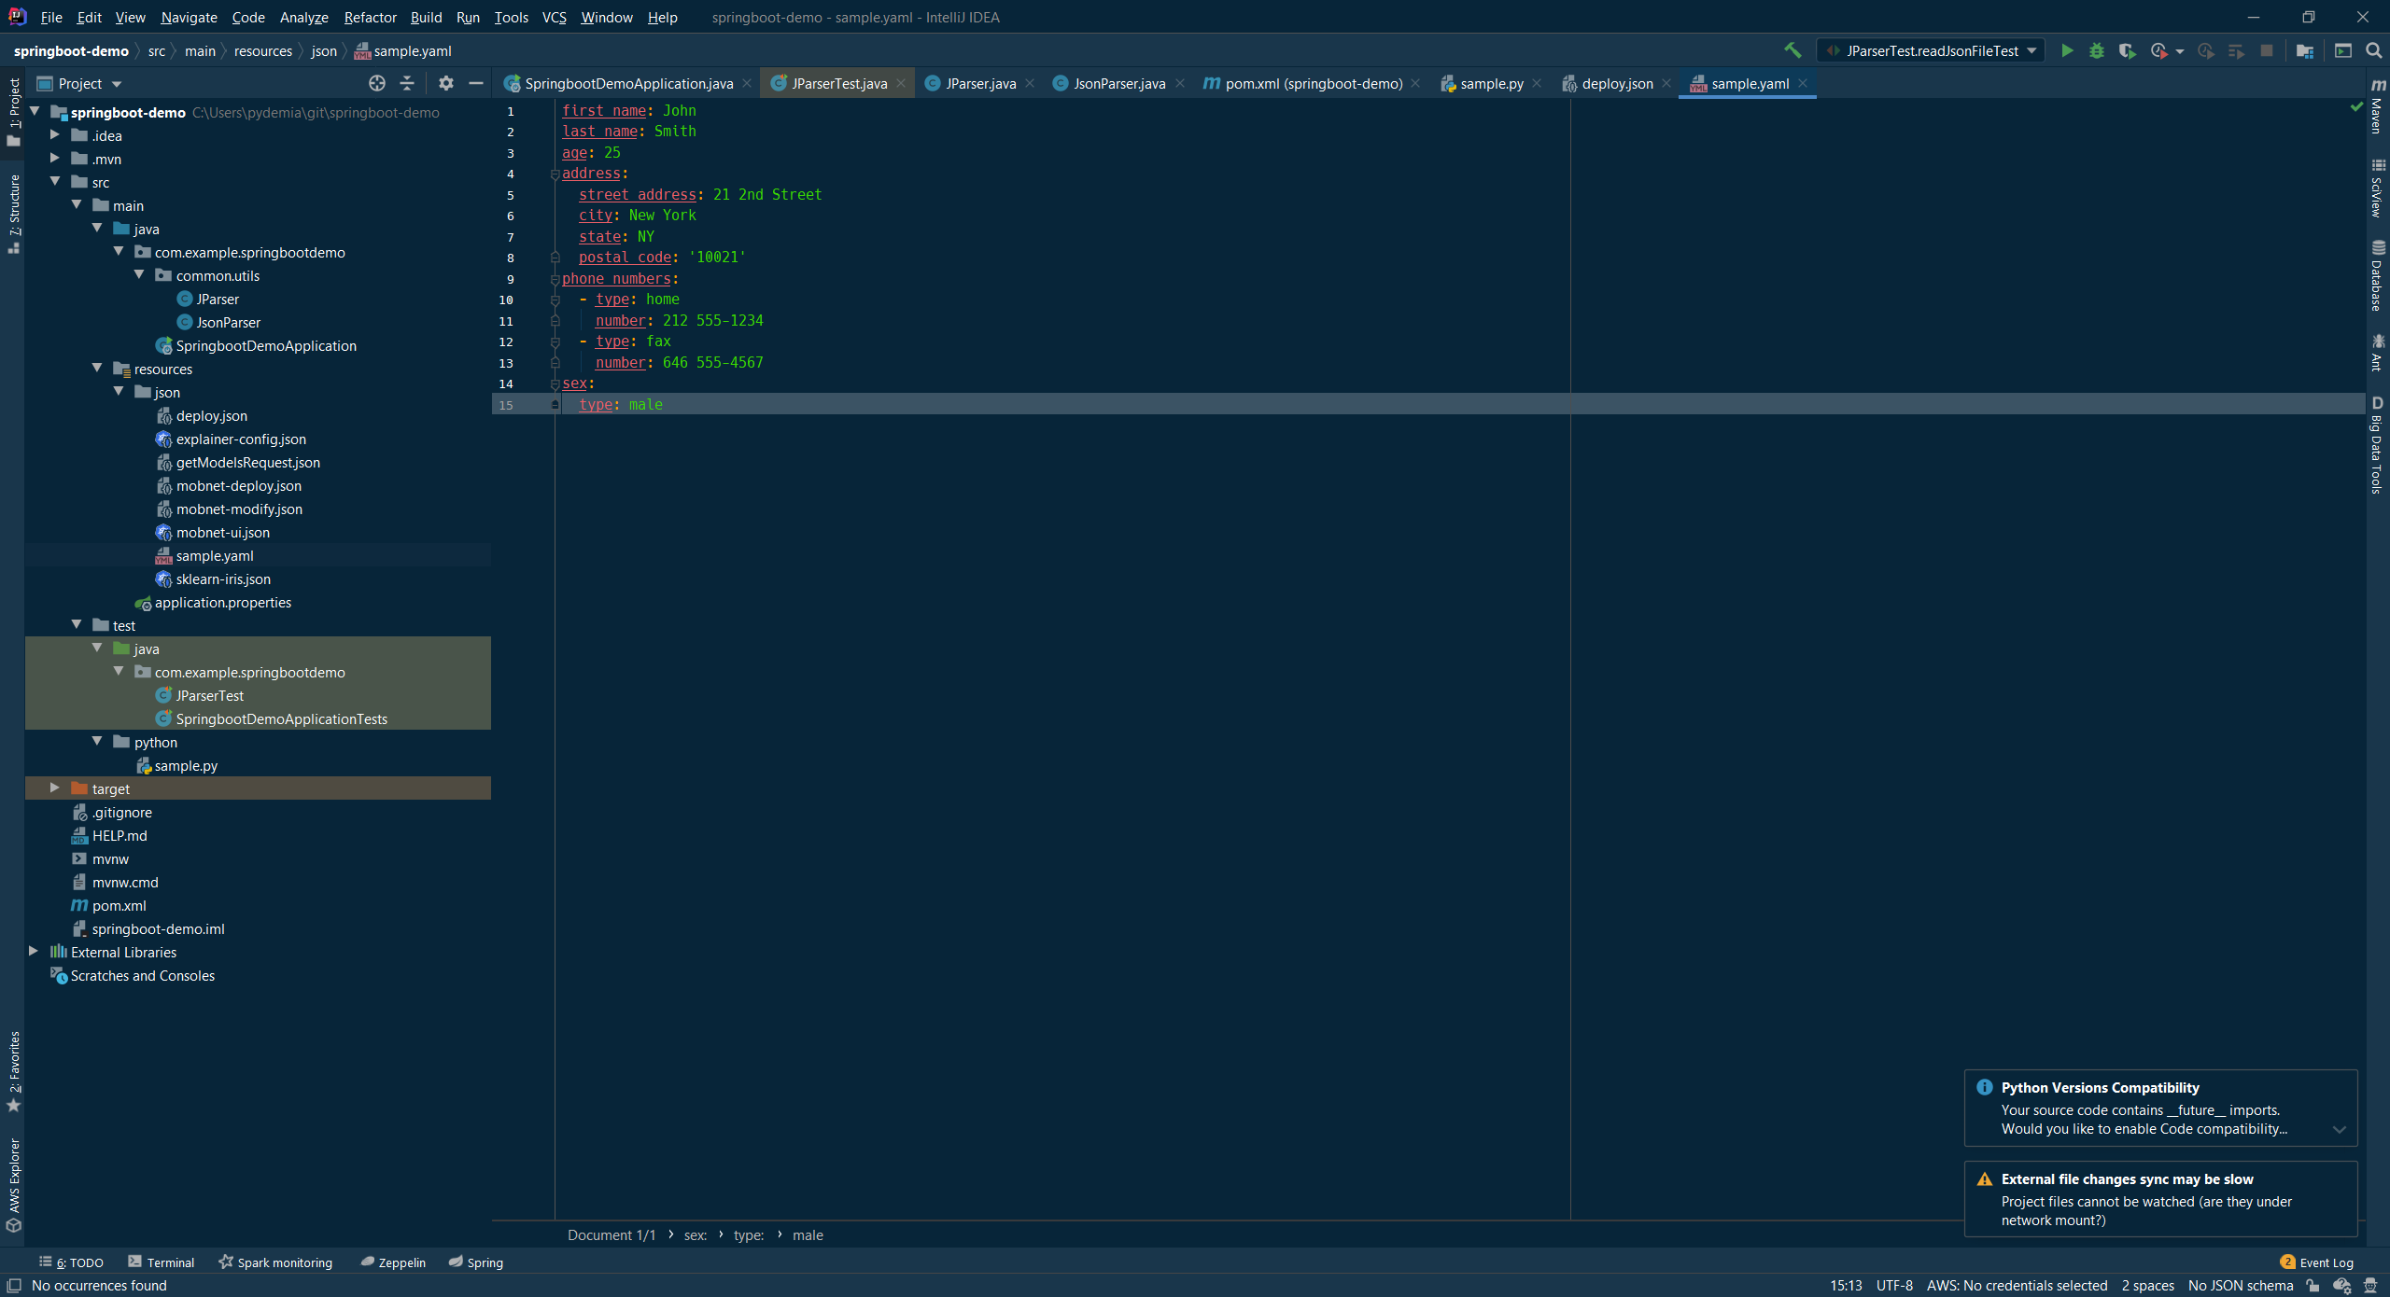This screenshot has width=2390, height=1297.
Task: Switch to pom.xml editor tab
Action: (1312, 83)
